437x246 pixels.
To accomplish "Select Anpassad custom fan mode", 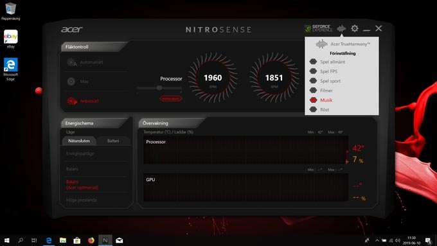I will pyautogui.click(x=83, y=101).
